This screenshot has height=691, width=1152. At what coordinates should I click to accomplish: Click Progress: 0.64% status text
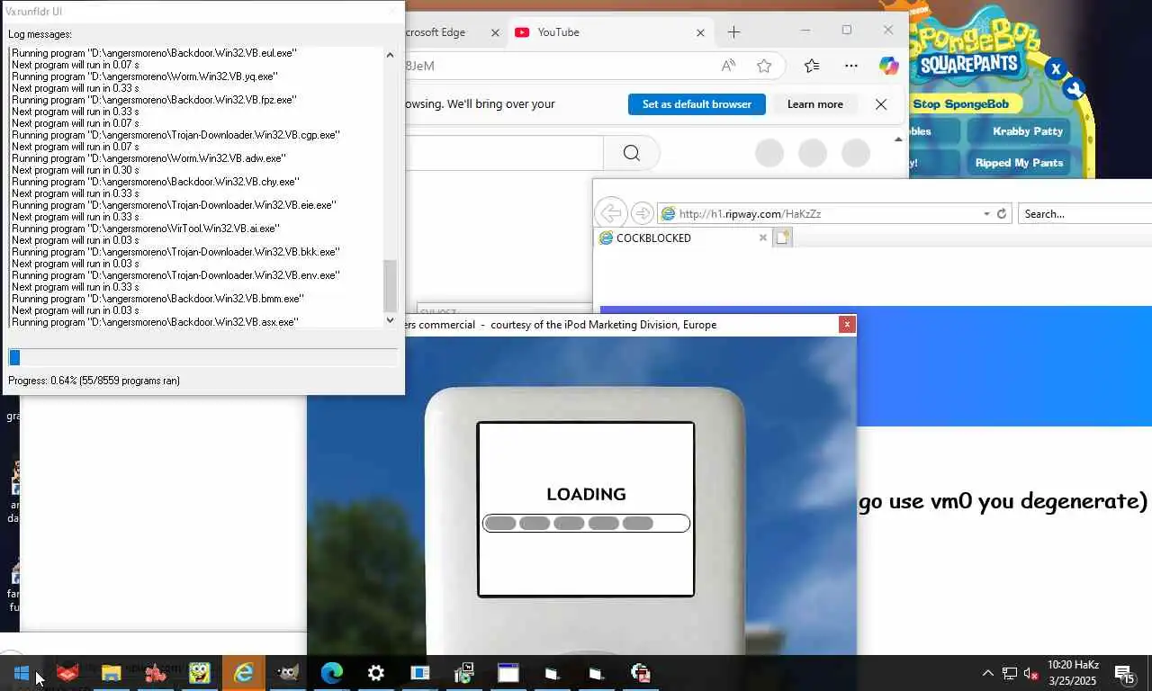[94, 381]
